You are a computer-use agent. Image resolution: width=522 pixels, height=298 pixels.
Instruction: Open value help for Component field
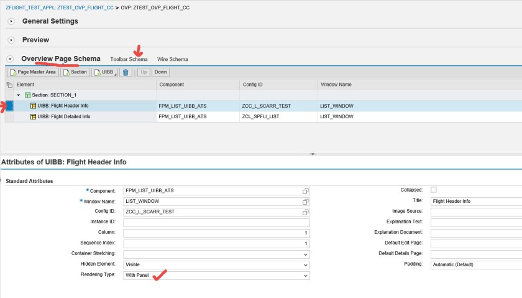[305, 190]
